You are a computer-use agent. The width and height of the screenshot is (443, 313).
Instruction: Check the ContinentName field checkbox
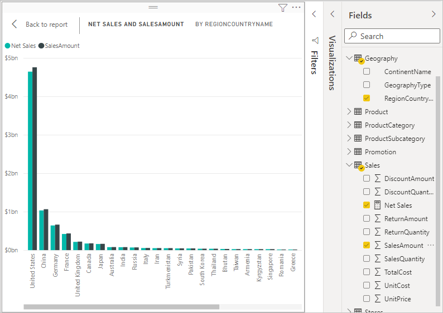(367, 72)
